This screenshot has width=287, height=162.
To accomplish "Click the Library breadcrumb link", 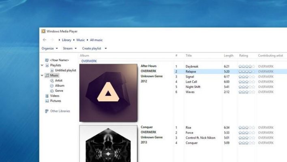I will [x=66, y=40].
